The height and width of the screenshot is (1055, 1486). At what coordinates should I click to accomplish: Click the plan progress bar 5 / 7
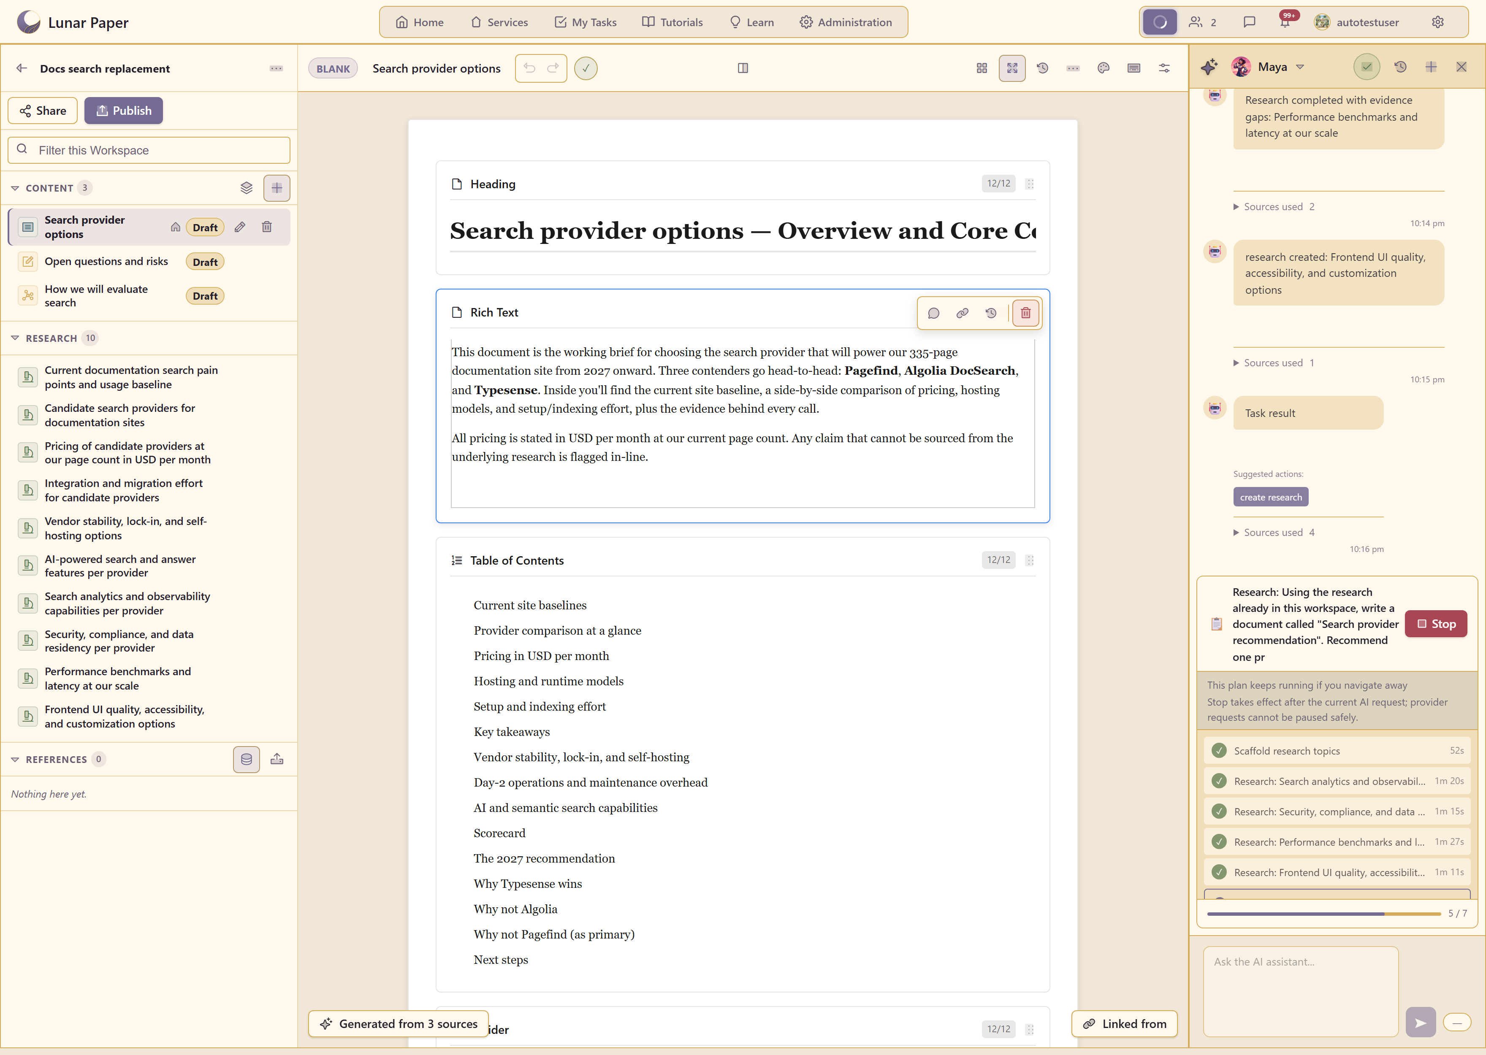click(1323, 913)
